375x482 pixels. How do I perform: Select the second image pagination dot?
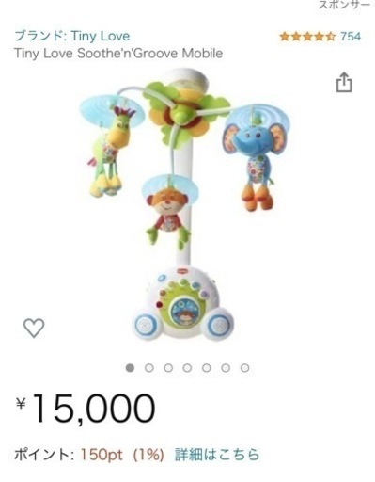pos(149,368)
